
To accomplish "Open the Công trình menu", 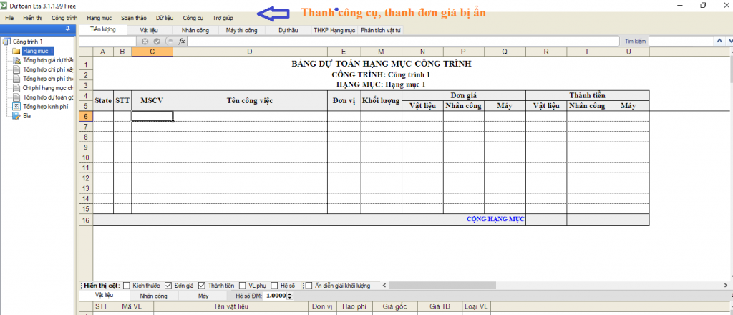I will click(x=64, y=18).
